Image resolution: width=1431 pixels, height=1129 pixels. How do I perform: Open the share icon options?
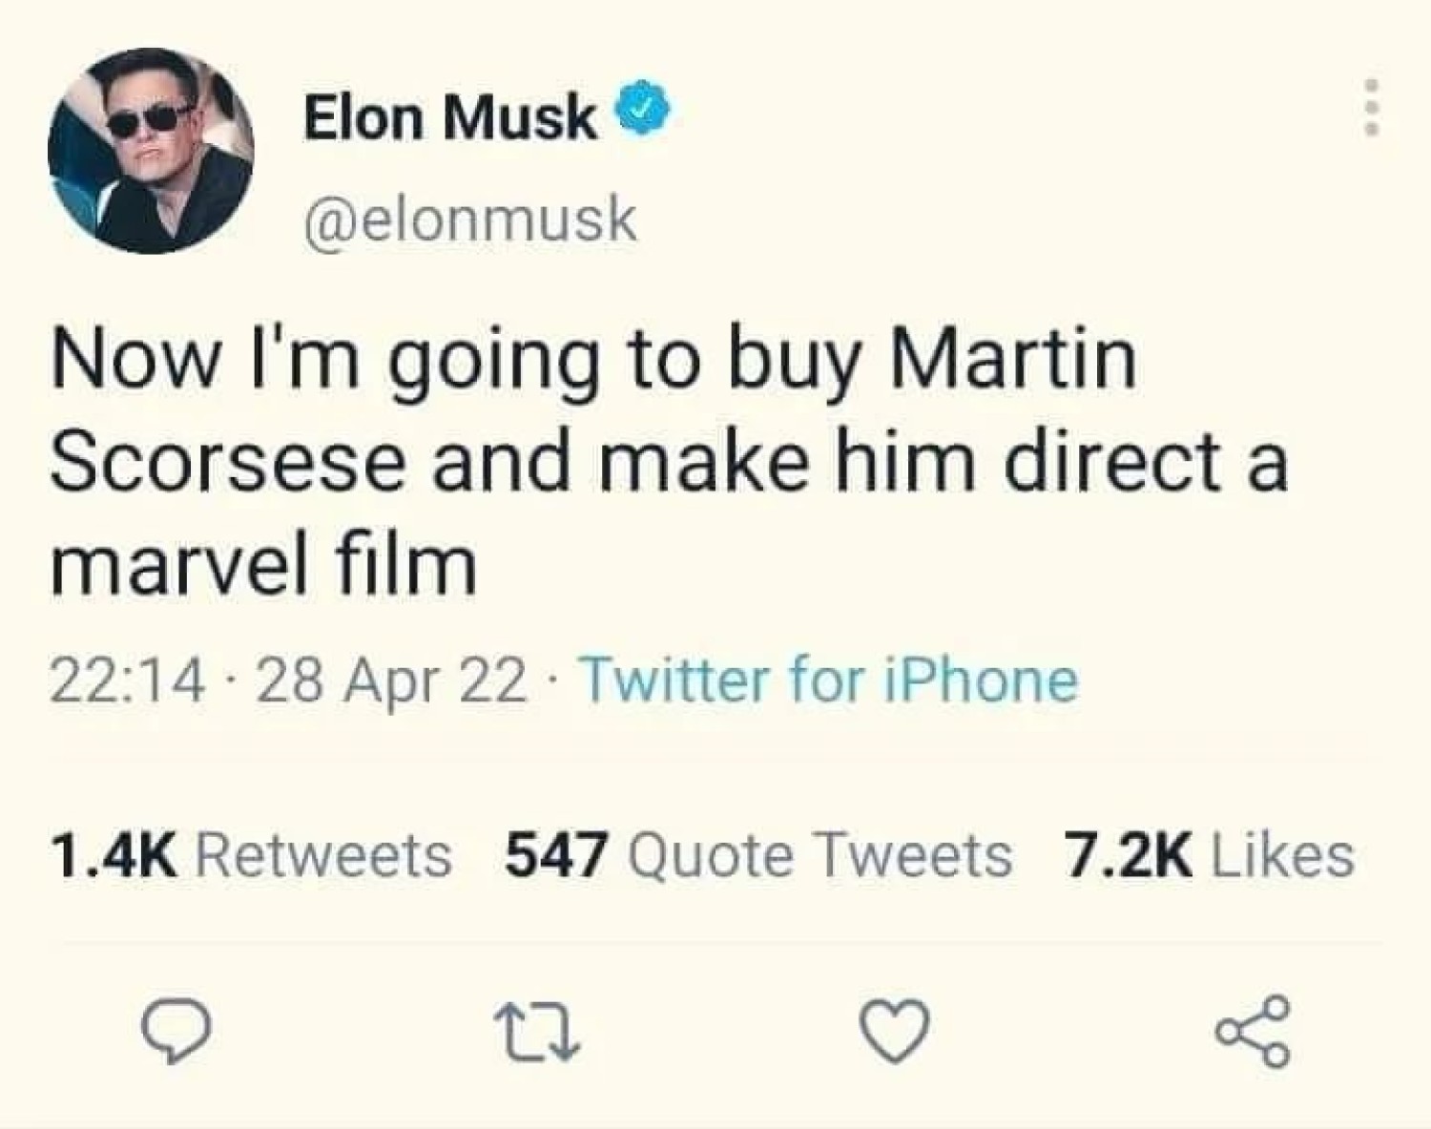coord(1254,1031)
